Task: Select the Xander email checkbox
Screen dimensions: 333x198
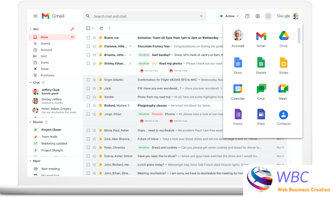Action: click(x=88, y=97)
